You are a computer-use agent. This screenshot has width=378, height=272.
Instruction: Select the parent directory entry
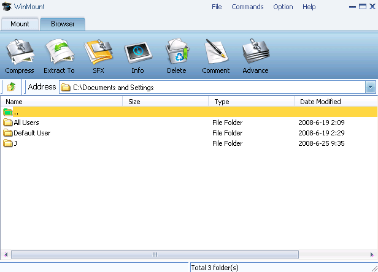coord(16,112)
